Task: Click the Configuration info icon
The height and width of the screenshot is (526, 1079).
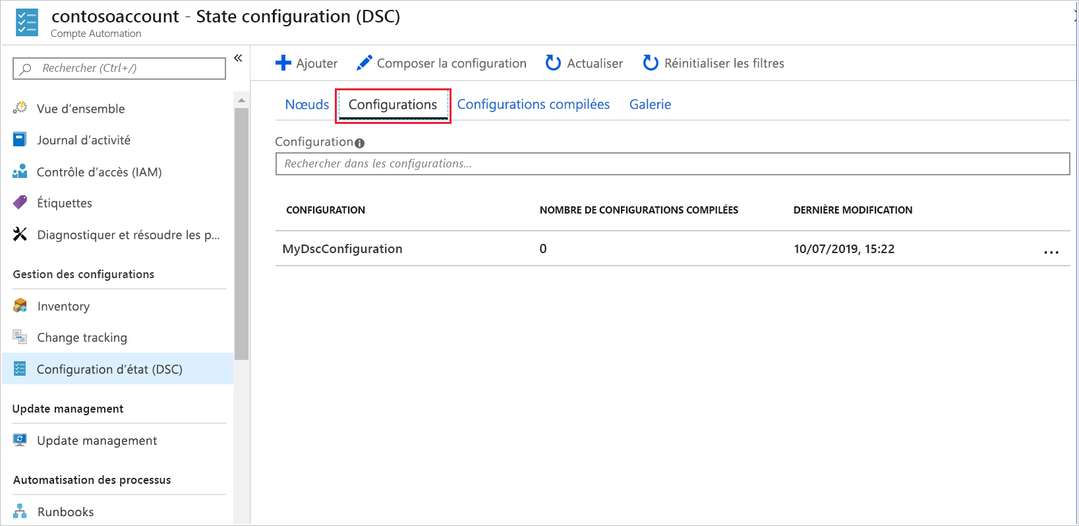Action: (360, 143)
